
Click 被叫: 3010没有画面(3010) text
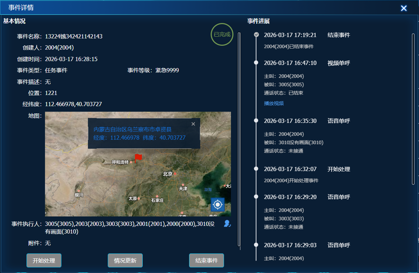[294, 142]
